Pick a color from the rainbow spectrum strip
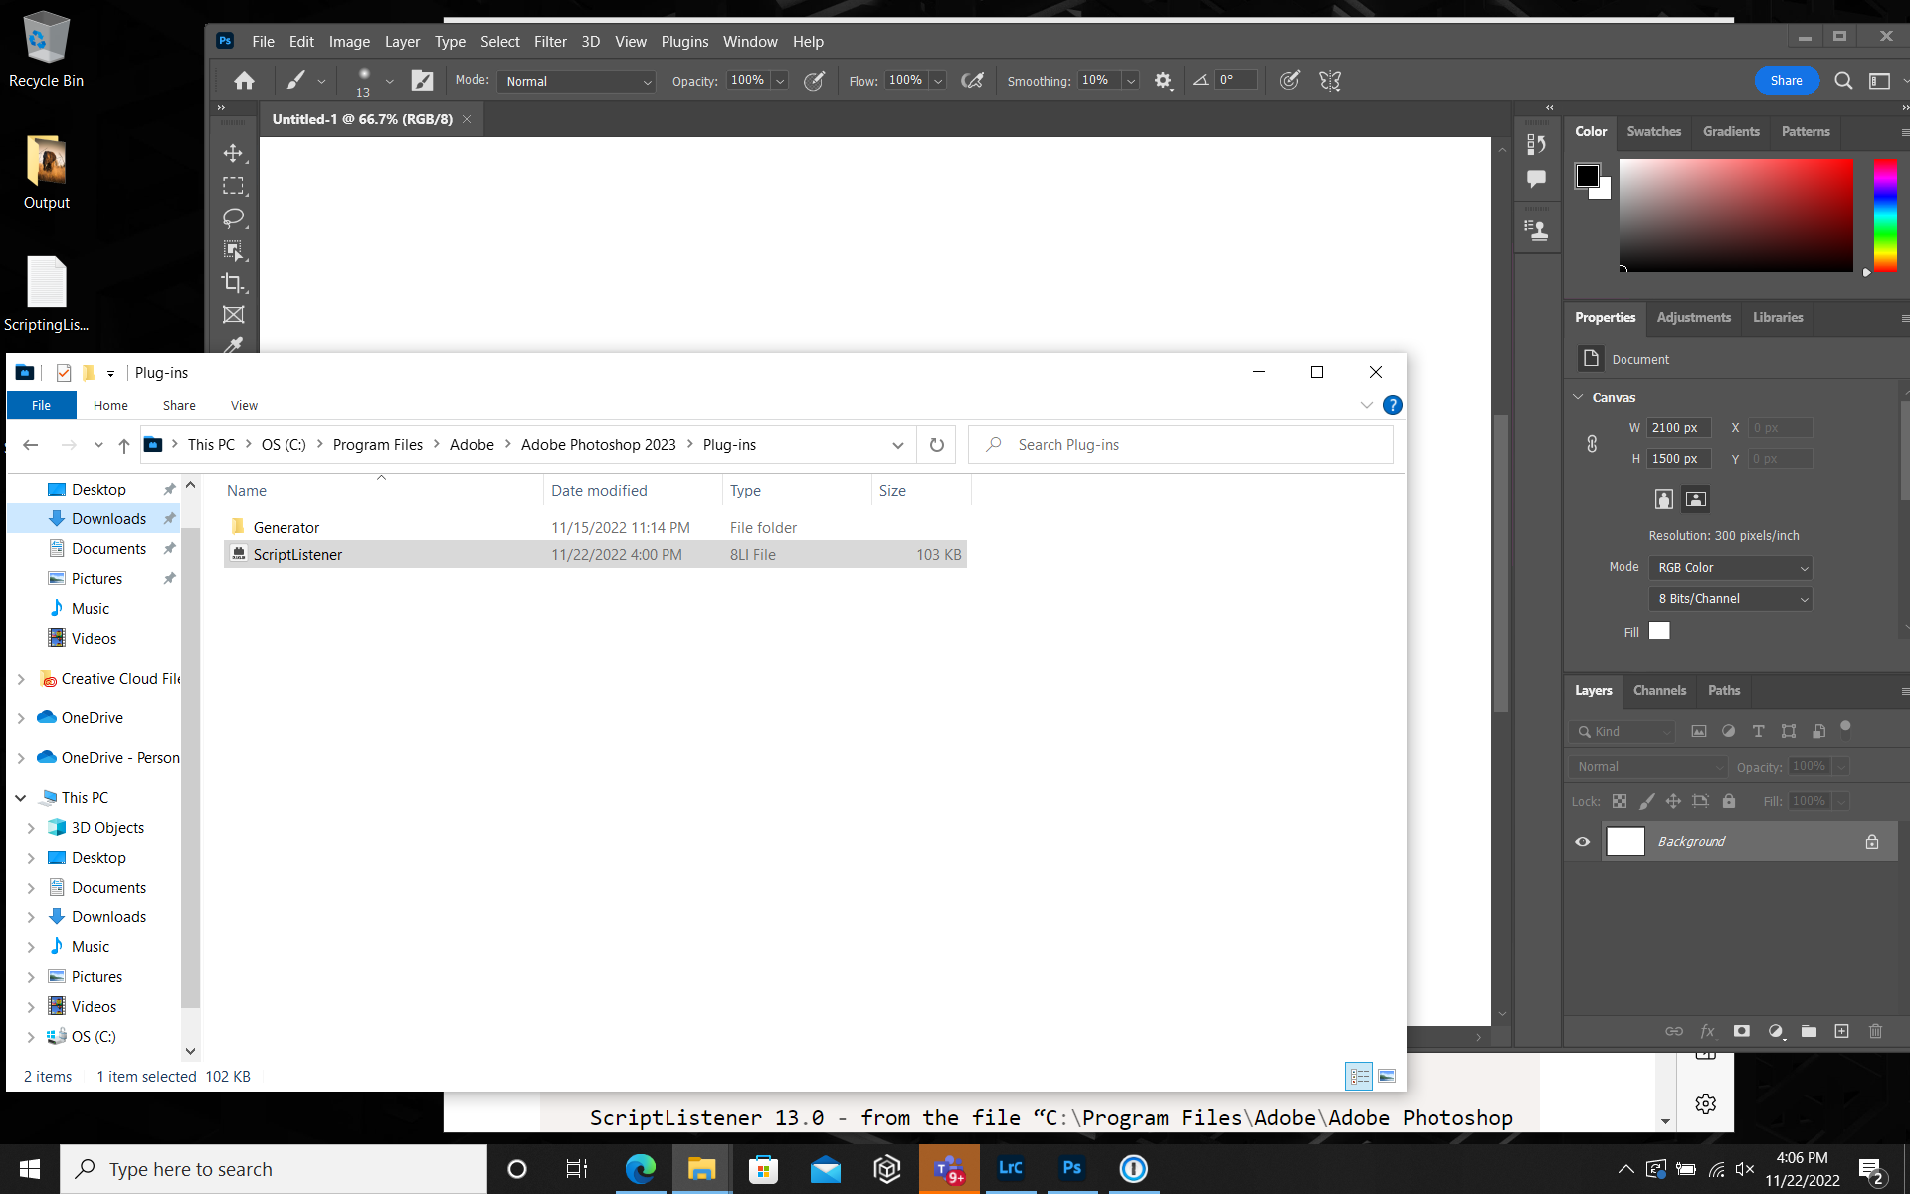The width and height of the screenshot is (1910, 1194). tap(1884, 214)
